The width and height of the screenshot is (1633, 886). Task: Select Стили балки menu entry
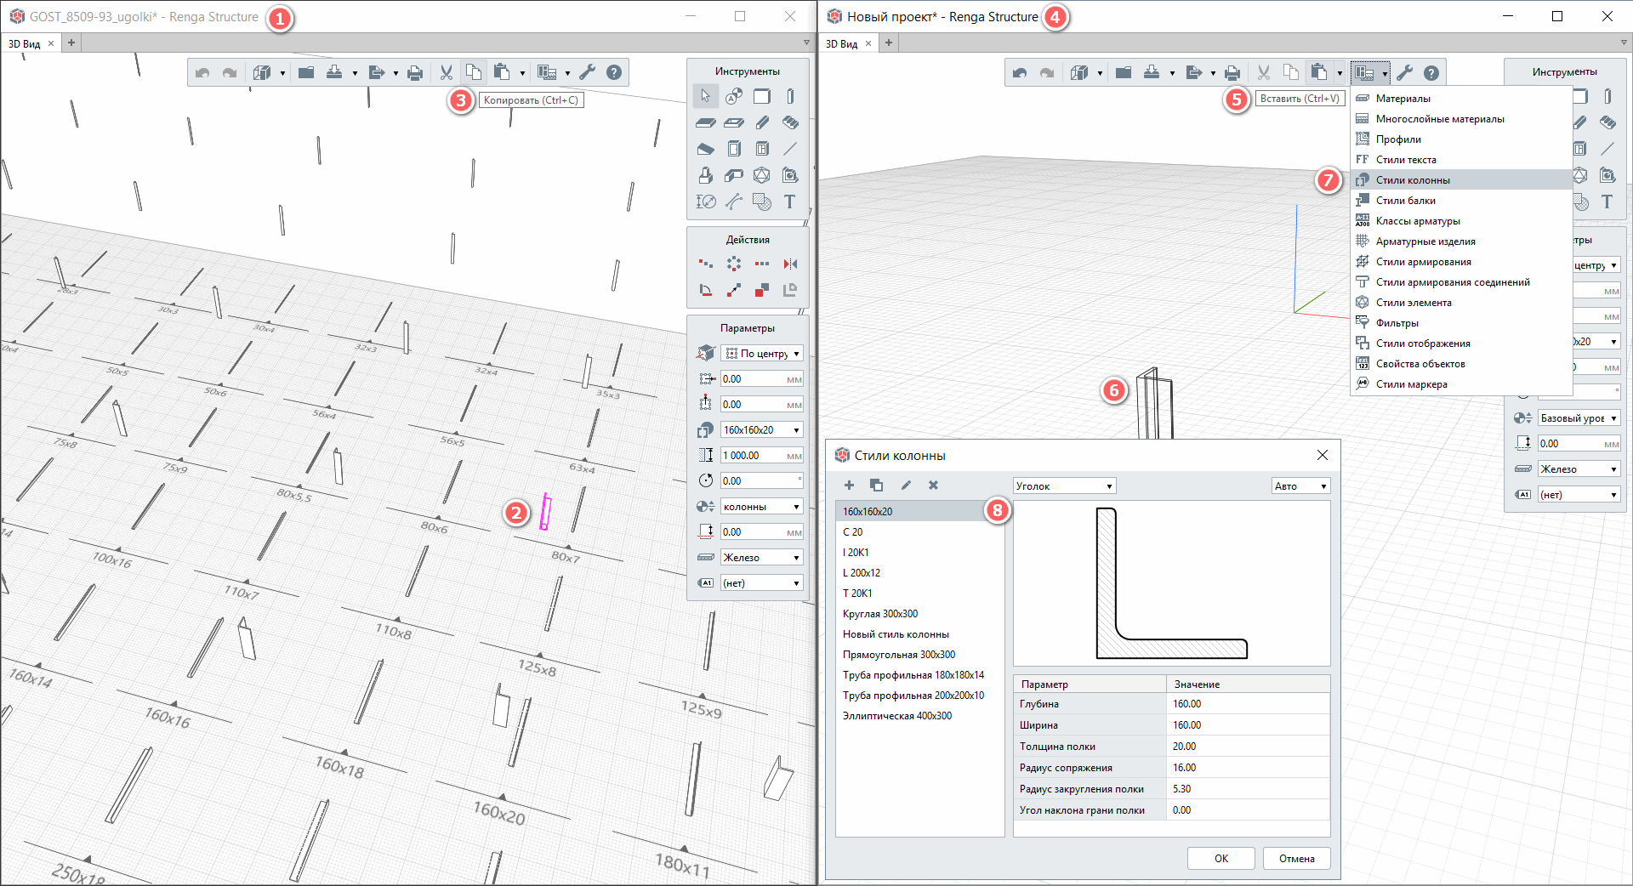[x=1461, y=201]
